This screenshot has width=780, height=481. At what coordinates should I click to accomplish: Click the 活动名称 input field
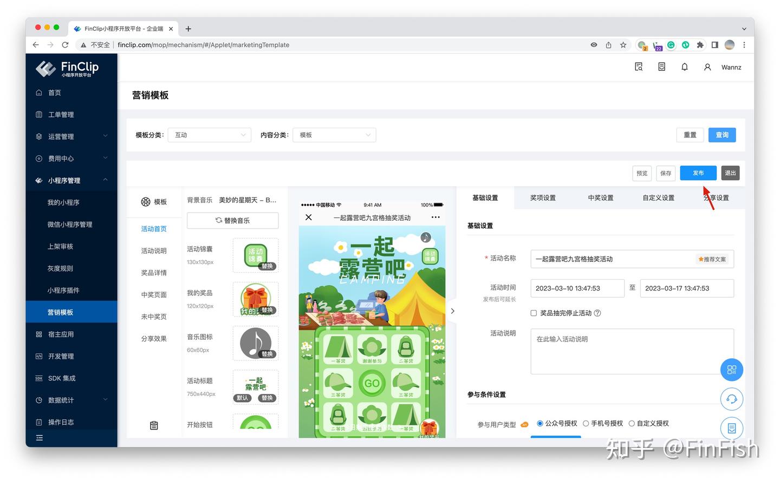coord(632,259)
